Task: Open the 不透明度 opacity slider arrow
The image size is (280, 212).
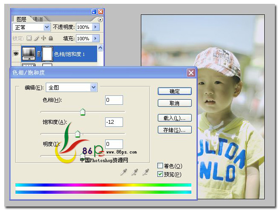Action: point(95,27)
